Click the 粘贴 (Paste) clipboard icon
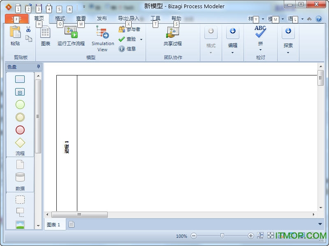This screenshot has height=246, width=329. click(15, 32)
